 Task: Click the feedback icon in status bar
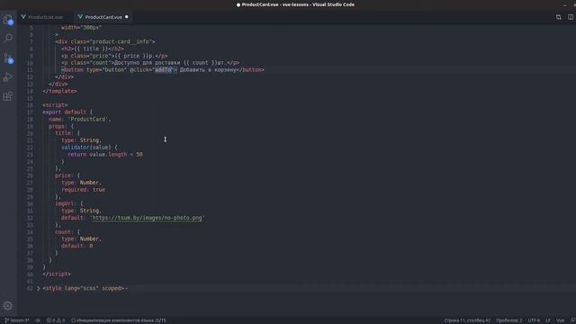pos(572,320)
